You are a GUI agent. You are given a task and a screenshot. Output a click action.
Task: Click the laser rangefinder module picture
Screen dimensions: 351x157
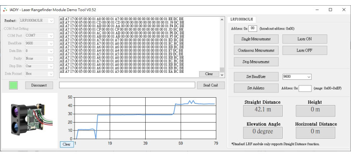(x=30, y=120)
